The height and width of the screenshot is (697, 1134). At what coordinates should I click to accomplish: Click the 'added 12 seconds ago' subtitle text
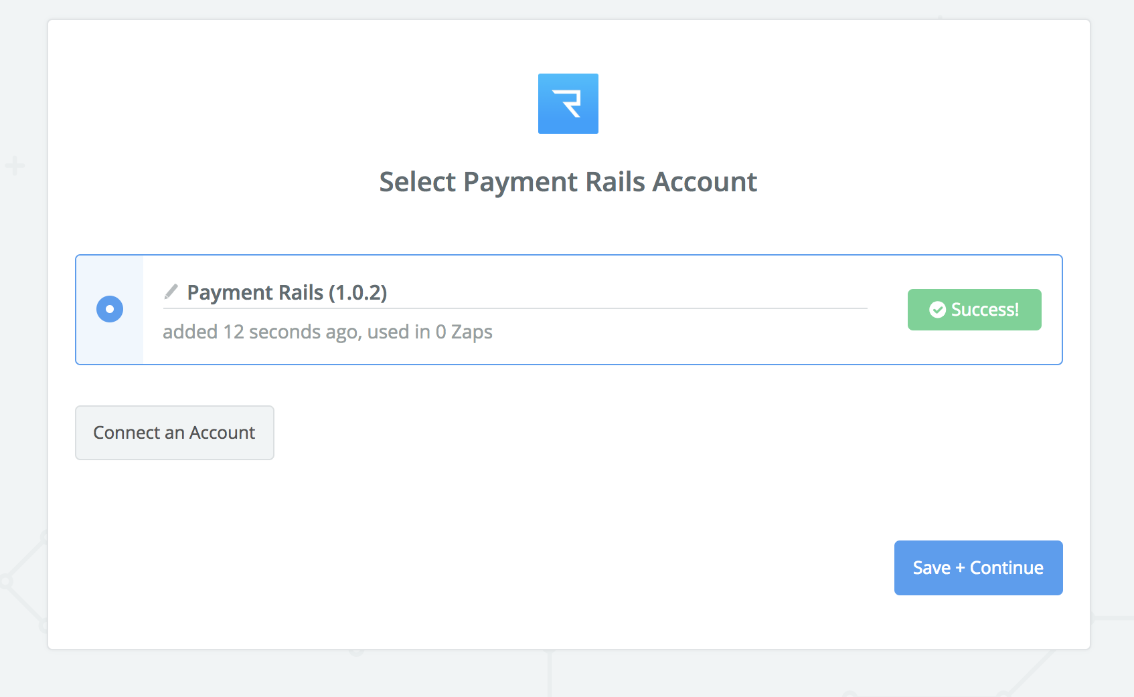[x=260, y=332]
